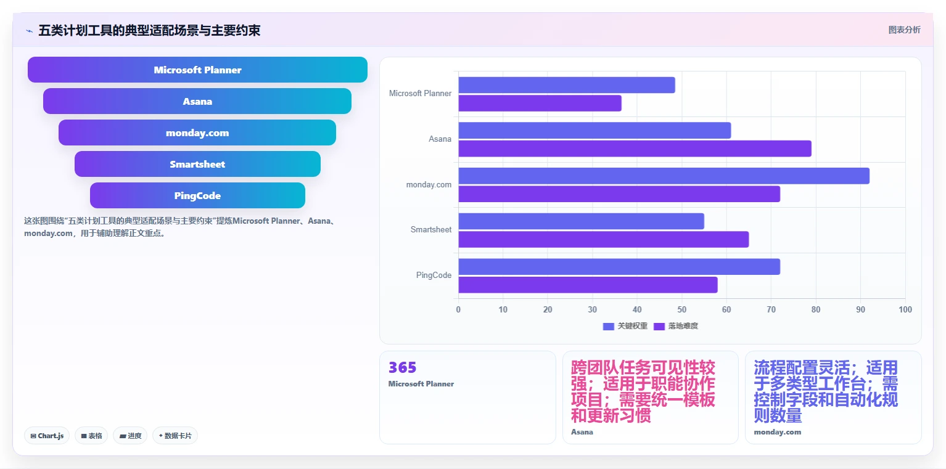Click the title 五类计划工具的典型适配场景与主要约束

149,30
